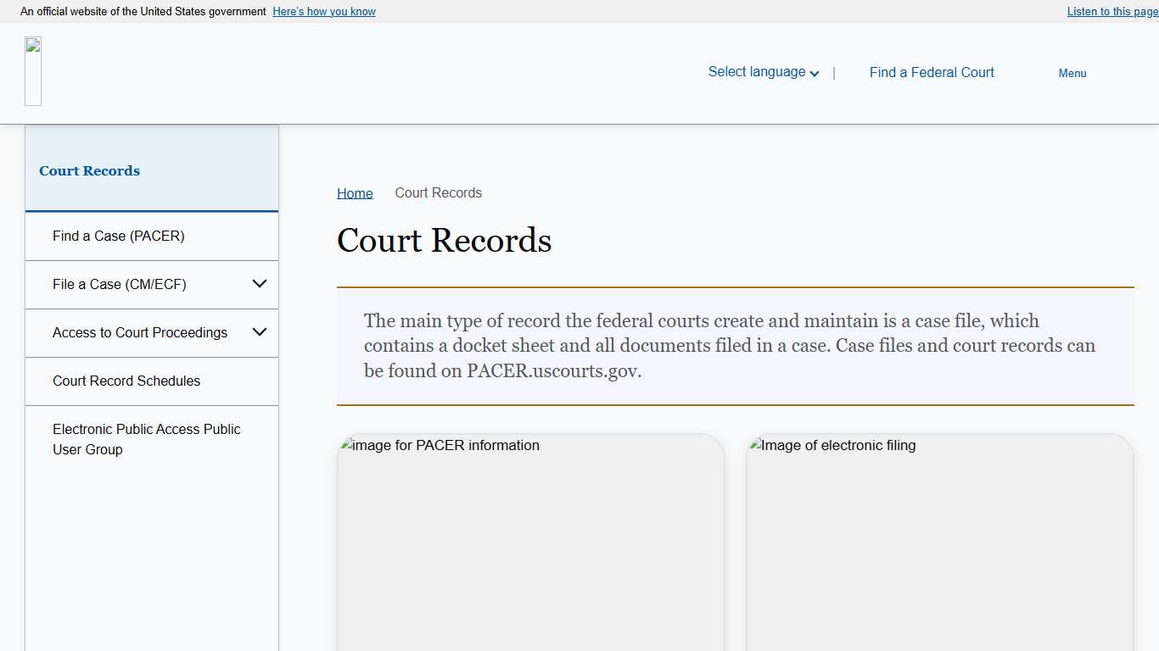Open the Select language dropdown

coord(756,72)
